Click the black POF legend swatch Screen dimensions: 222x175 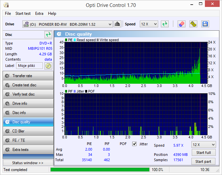click(86, 91)
